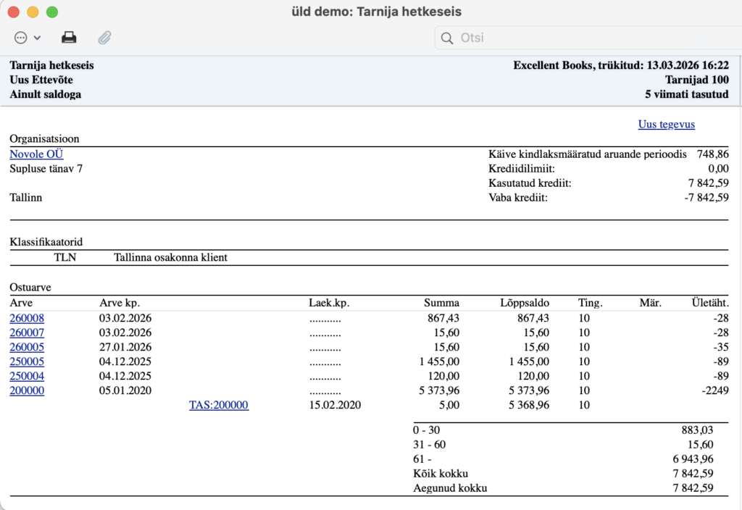Viewport: 742px width, 510px height.
Task: Open purchase invoice 200000
Action: coord(27,390)
